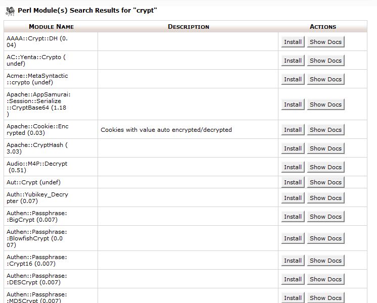Image resolution: width=377 pixels, height=303 pixels.
Task: Show Docs for Auth::Yubikey_Decrypter
Action: (325, 198)
